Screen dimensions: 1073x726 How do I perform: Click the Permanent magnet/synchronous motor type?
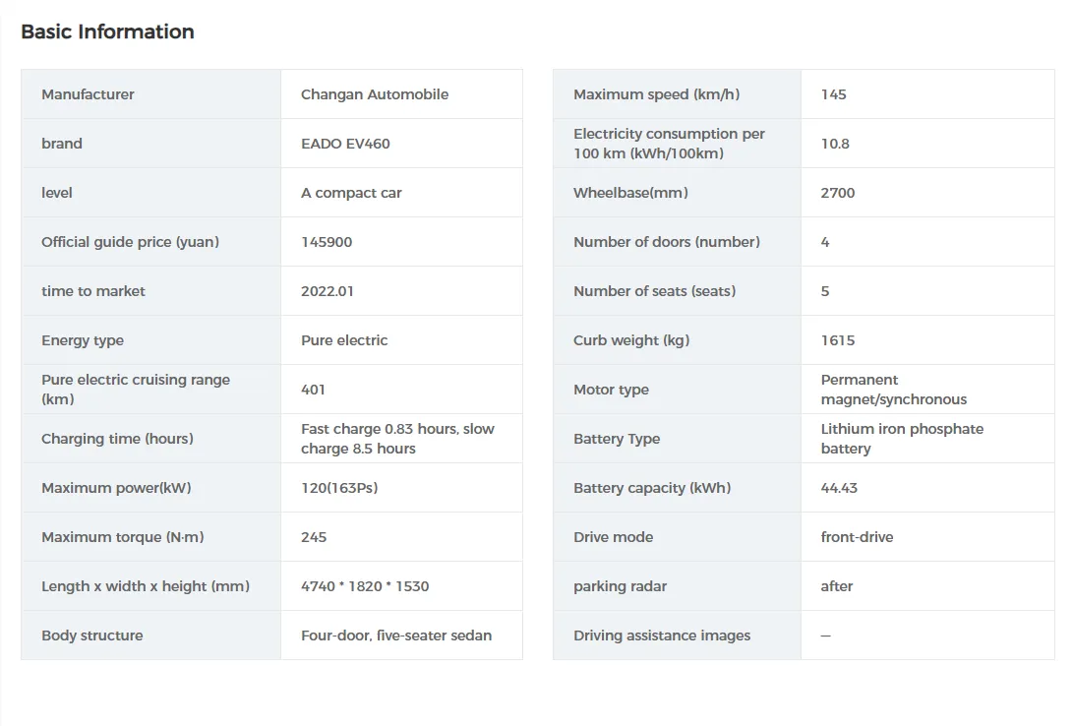pyautogui.click(x=893, y=390)
